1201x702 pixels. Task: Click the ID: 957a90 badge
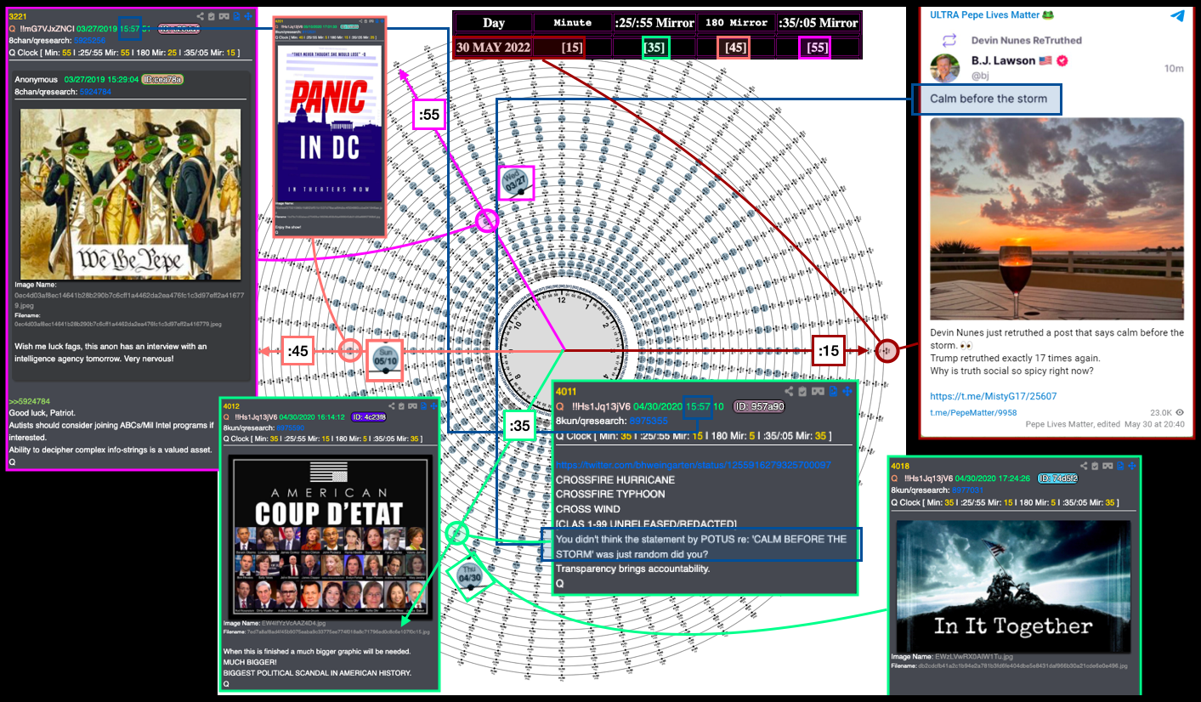pos(760,406)
